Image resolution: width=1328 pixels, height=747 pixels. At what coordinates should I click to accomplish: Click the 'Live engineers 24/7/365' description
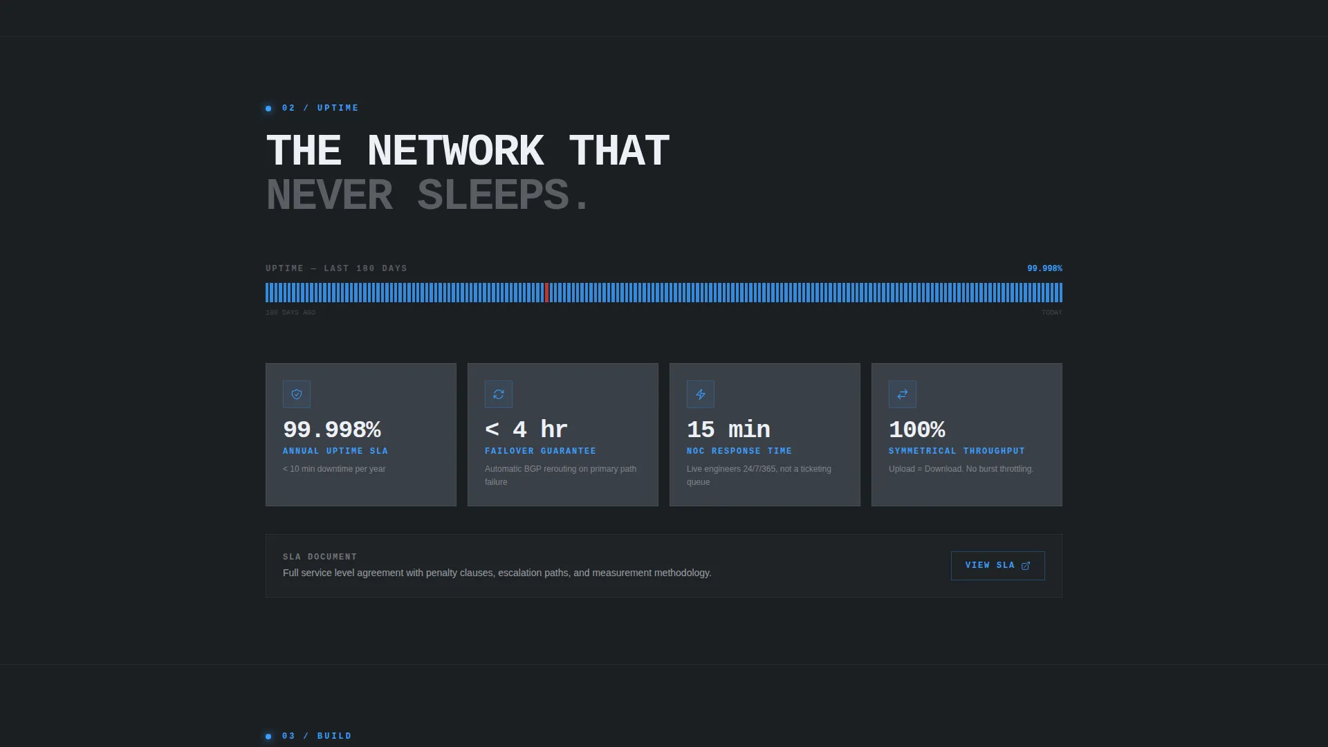(x=759, y=475)
